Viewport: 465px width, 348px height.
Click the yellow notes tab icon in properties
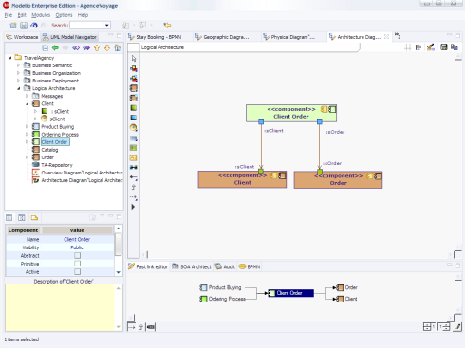(34, 218)
